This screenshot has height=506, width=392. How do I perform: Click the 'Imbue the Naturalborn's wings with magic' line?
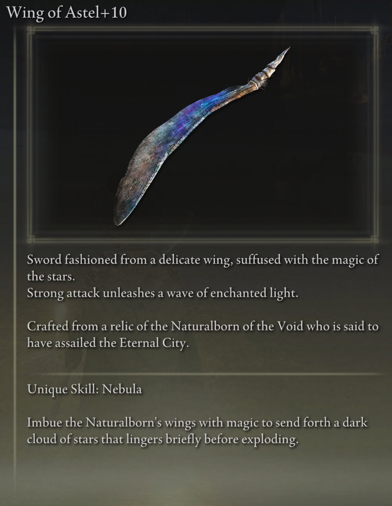click(x=197, y=423)
